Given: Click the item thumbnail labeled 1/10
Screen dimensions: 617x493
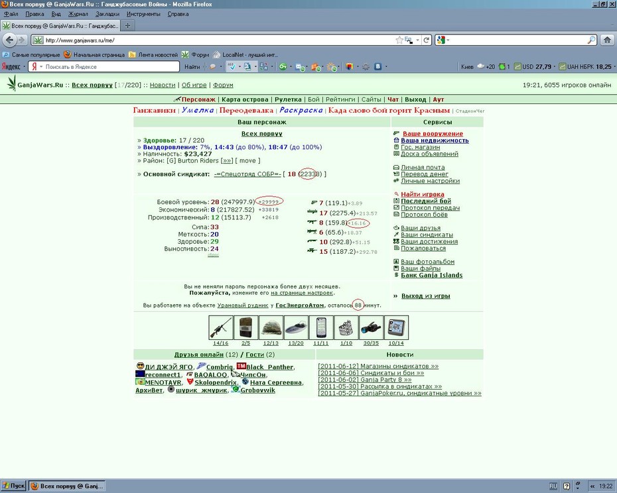Looking at the screenshot, I should [346, 327].
